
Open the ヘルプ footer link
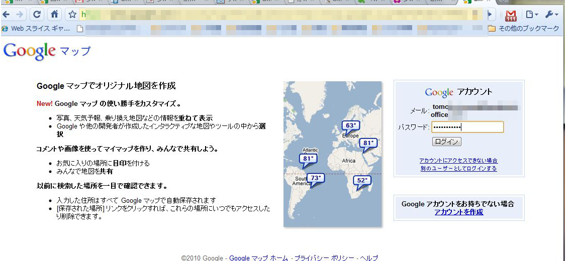pos(369,257)
